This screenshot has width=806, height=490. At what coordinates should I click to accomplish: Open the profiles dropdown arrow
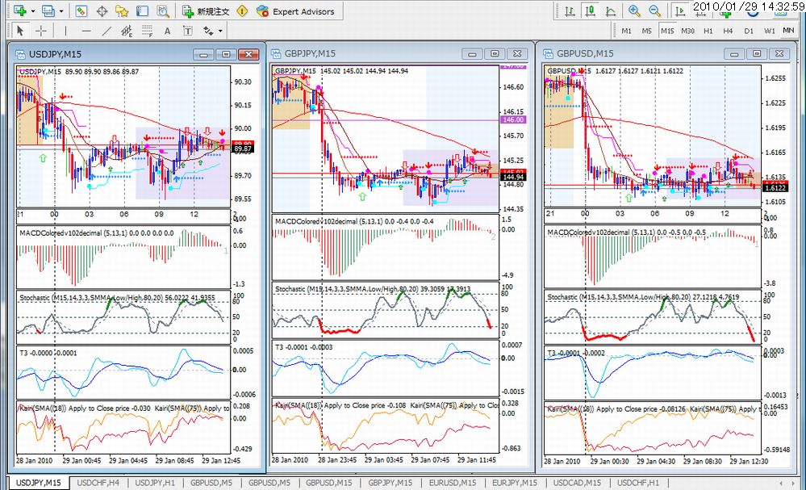(61, 10)
